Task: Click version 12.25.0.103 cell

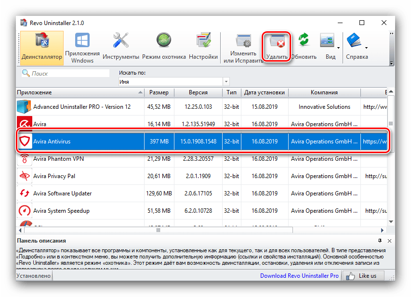Action: [x=198, y=106]
